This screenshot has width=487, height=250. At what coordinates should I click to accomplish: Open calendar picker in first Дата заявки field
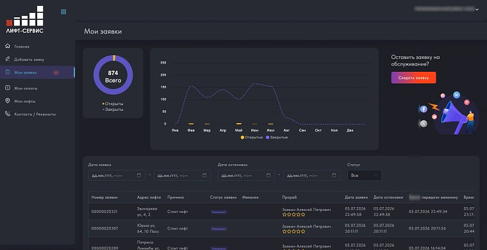[139, 176]
